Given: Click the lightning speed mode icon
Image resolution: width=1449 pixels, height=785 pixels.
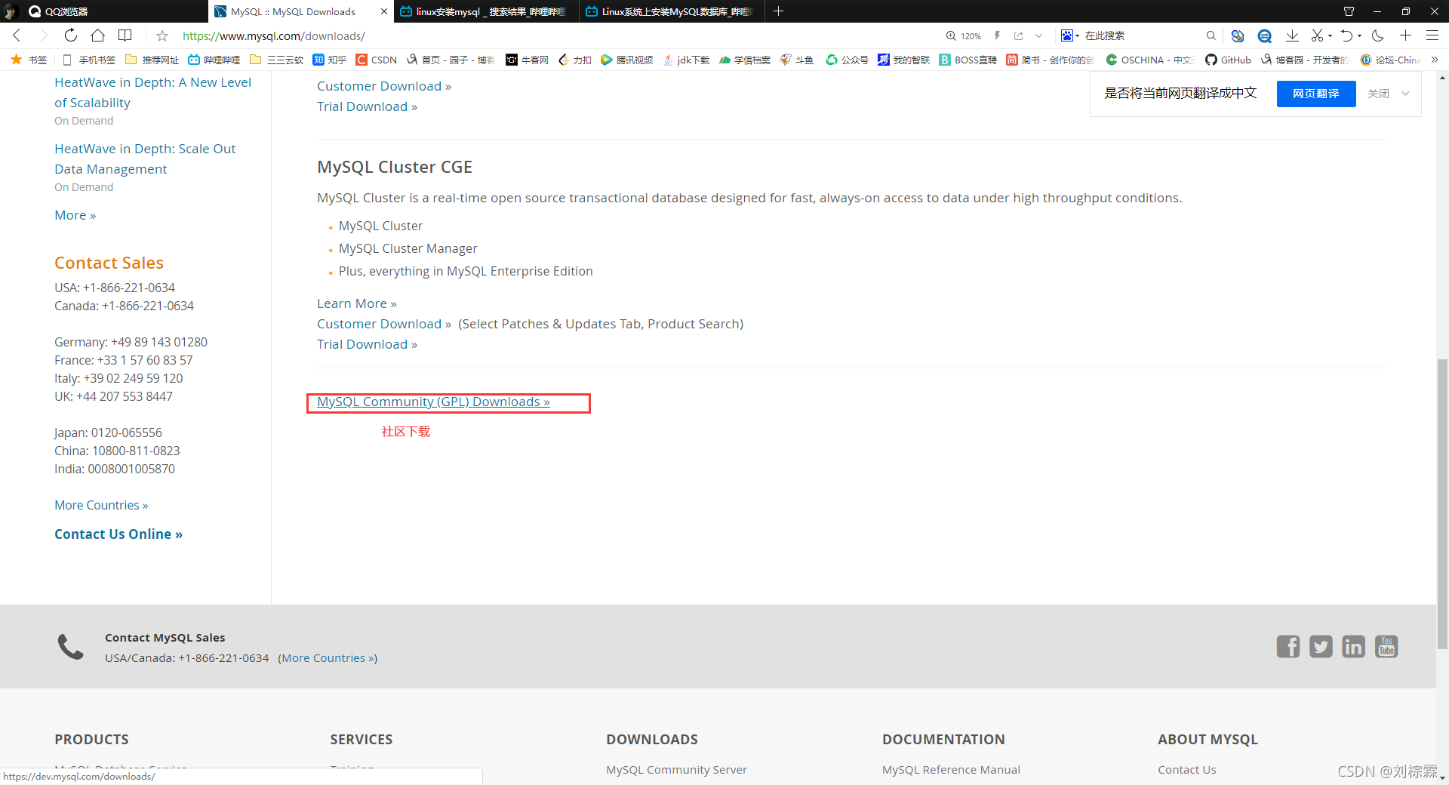Looking at the screenshot, I should pyautogui.click(x=997, y=35).
